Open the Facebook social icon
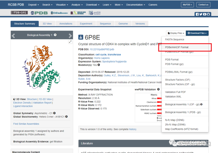Viewport: 218px width, 153px height. click(197, 14)
